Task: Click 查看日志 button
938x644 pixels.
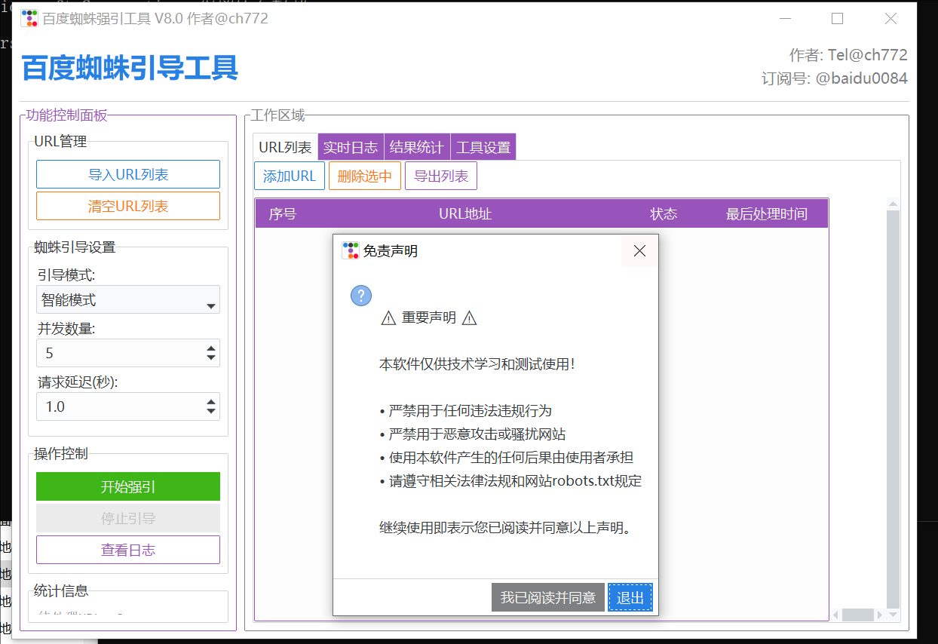Action: coord(128,550)
